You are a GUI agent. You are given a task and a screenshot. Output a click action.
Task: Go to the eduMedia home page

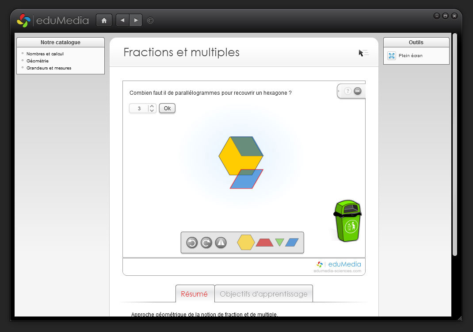point(104,20)
